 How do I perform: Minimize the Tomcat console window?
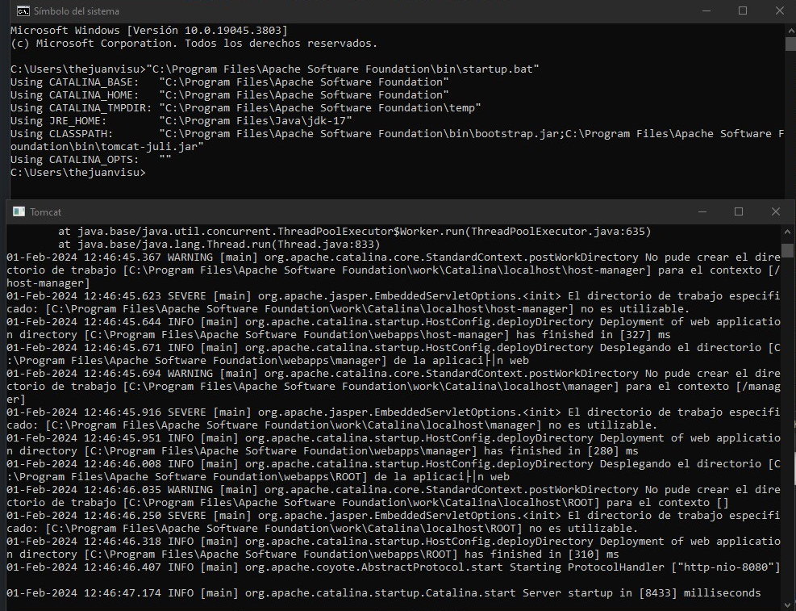(x=701, y=212)
